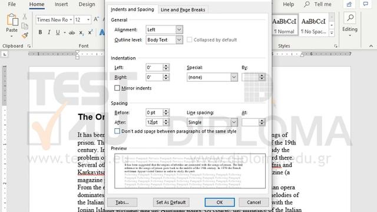Click the line spacing At field
This screenshot has width=377, height=212.
tap(250, 122)
